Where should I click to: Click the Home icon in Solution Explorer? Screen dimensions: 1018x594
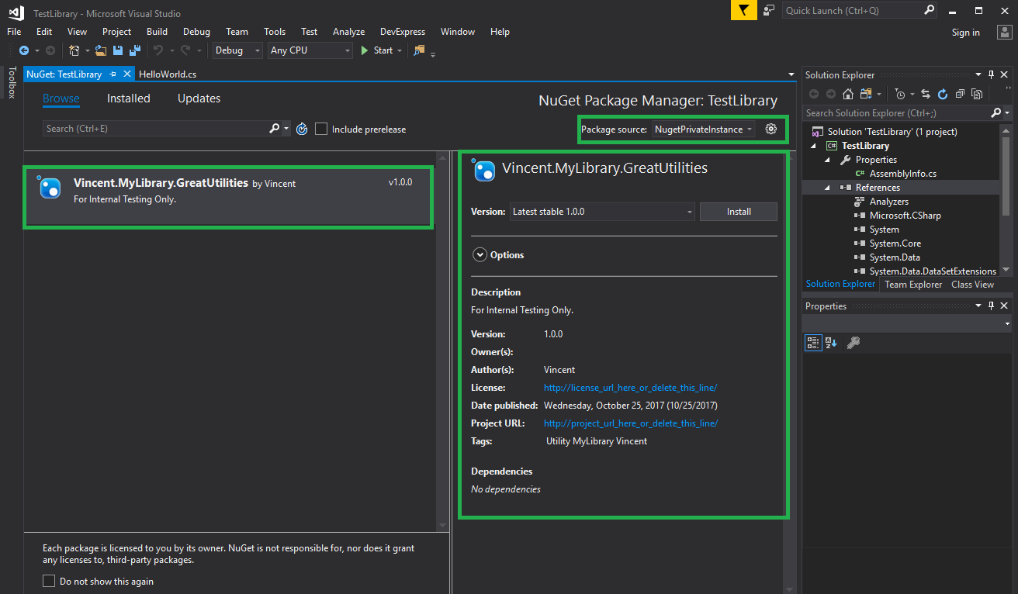pos(848,94)
